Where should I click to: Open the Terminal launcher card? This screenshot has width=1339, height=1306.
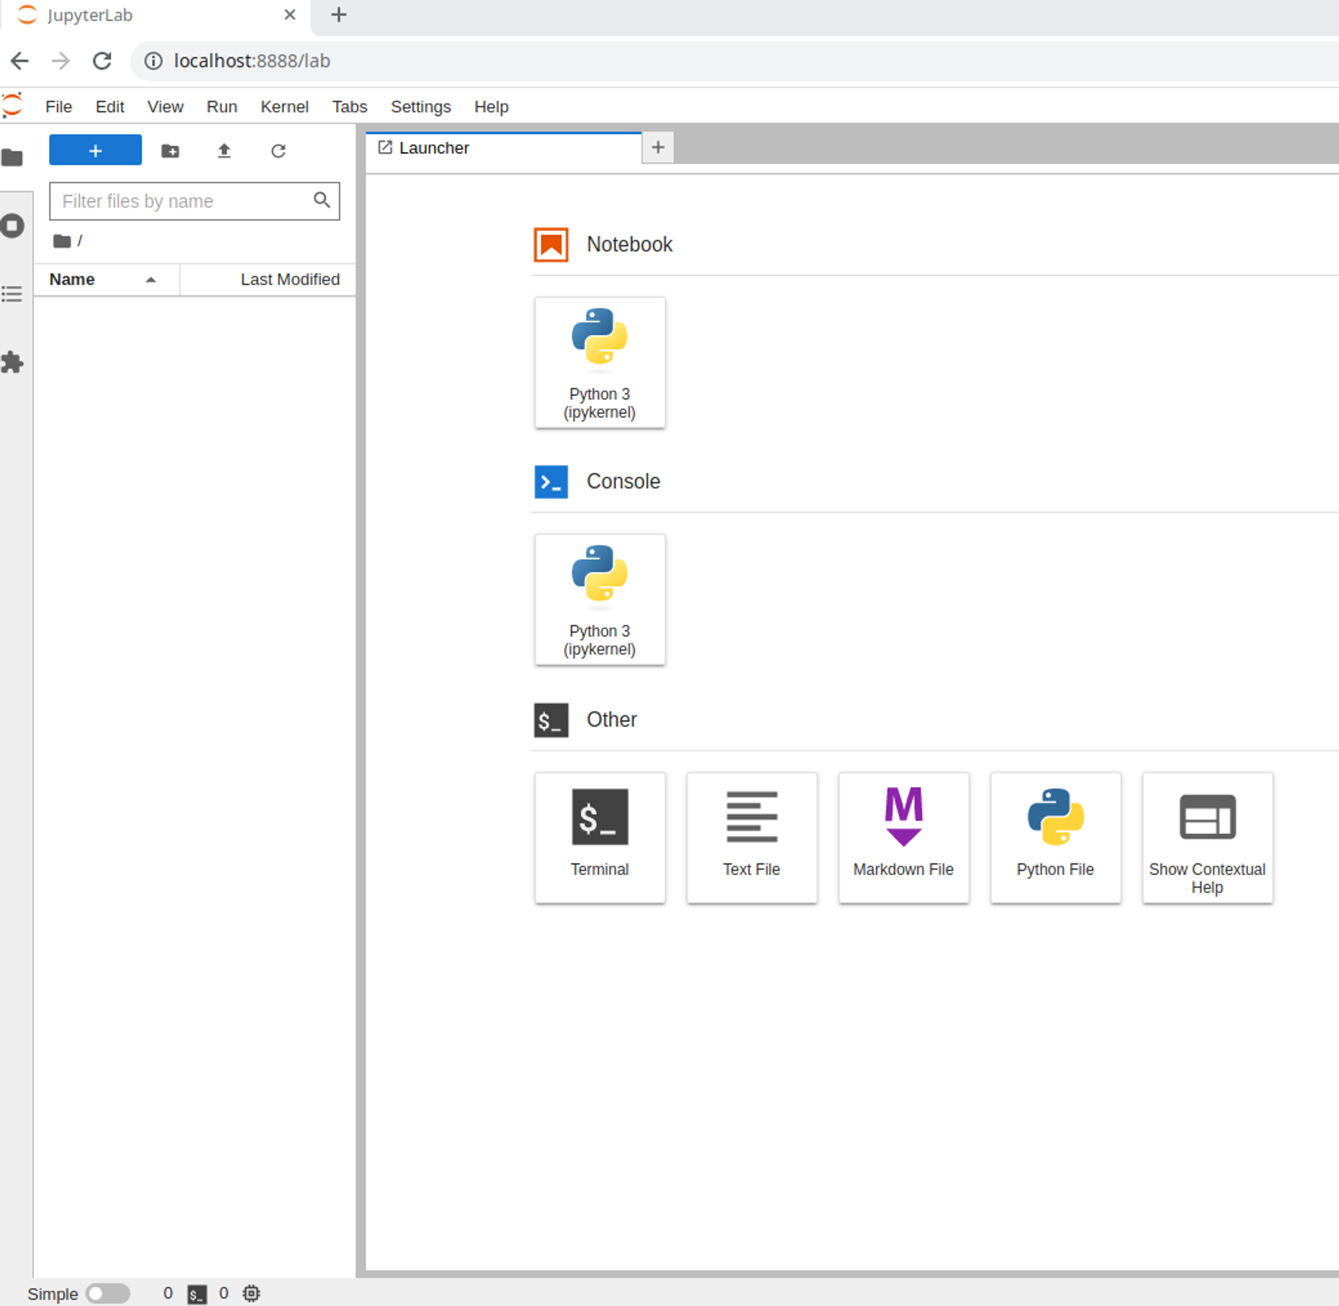point(599,836)
